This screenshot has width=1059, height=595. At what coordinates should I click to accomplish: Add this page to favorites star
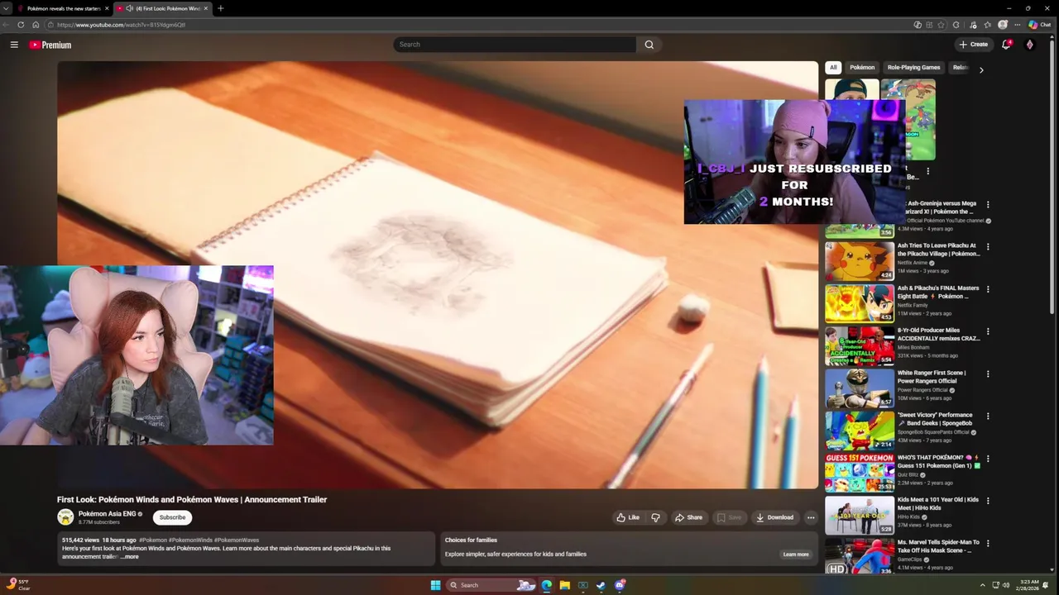(x=942, y=25)
